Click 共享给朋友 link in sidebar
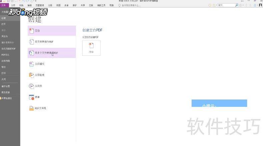The image size is (263, 146). 7,98
